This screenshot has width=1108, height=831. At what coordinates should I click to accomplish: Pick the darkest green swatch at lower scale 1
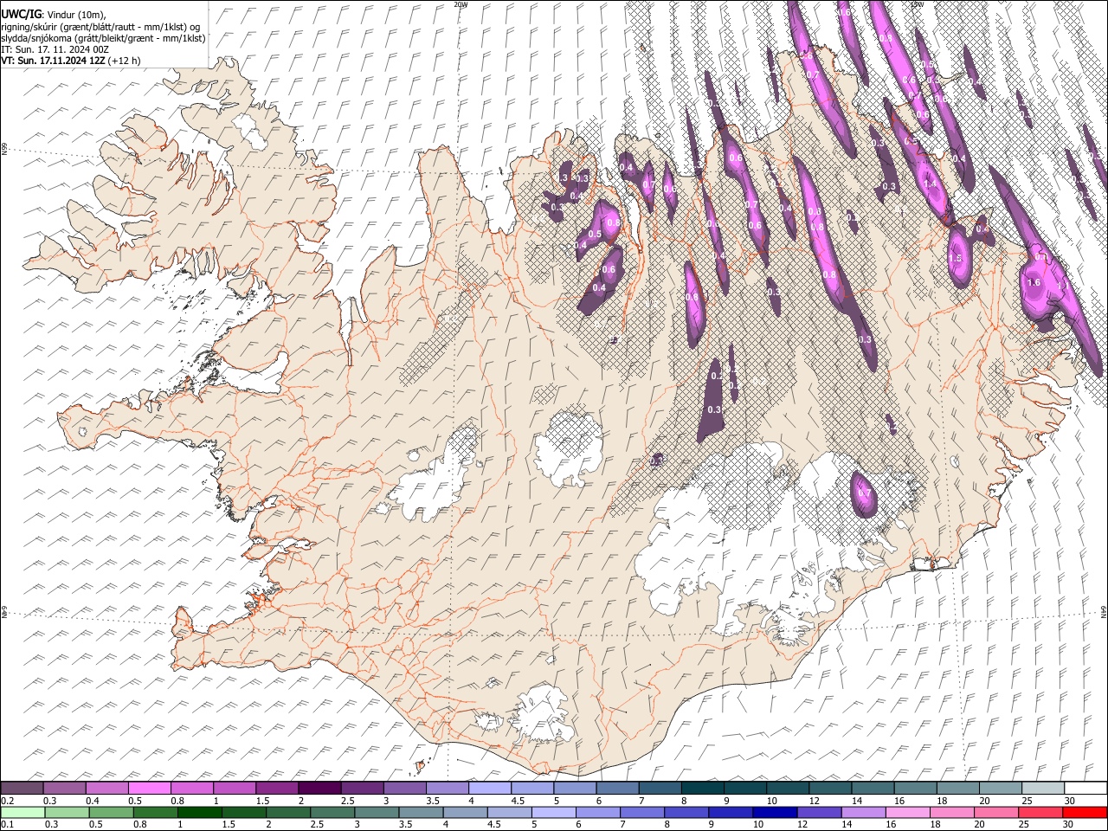pyautogui.click(x=200, y=813)
